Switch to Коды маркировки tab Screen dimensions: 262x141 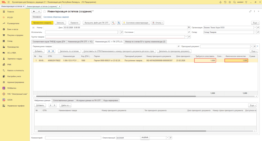tap(111, 100)
